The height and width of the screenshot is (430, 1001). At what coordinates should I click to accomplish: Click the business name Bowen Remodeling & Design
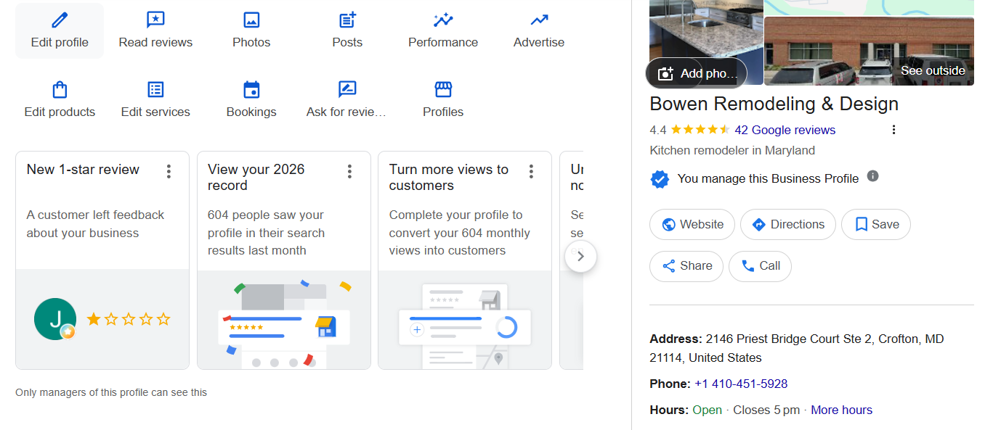[774, 104]
